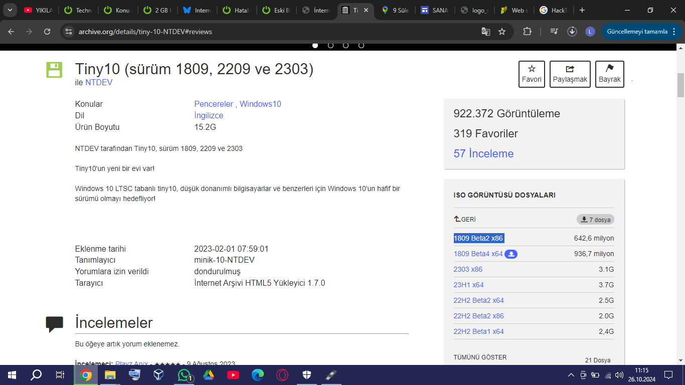Open the Paylaşmak share button
The image size is (685, 385).
coord(570,74)
